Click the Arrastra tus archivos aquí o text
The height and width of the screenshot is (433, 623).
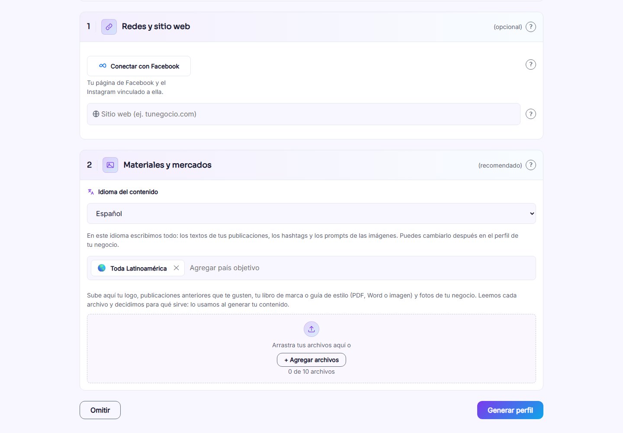pyautogui.click(x=311, y=345)
